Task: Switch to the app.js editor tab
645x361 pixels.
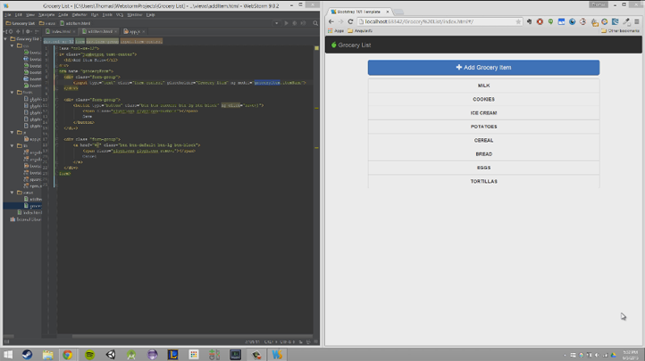Action: 133,31
